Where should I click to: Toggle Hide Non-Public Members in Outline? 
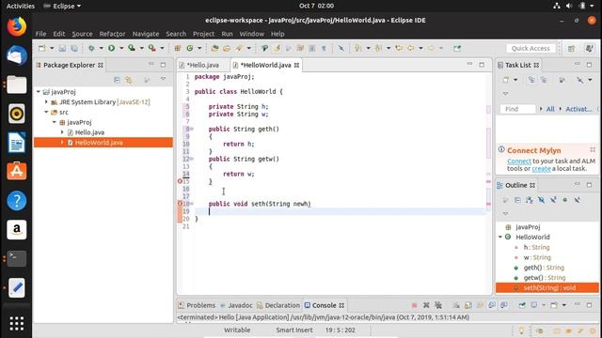pos(565,200)
